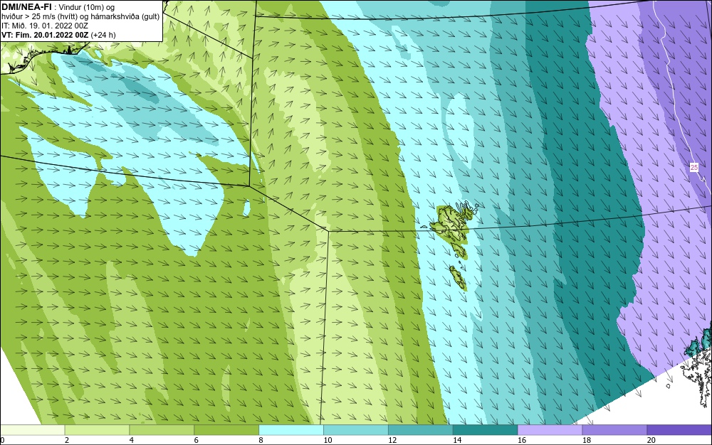Click the 4–6 m/s green legend swatch

click(x=162, y=430)
